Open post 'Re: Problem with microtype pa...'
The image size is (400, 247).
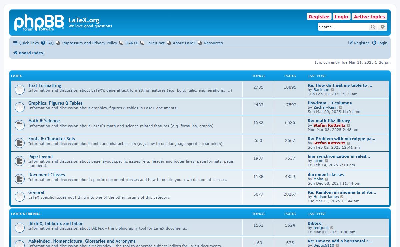click(x=341, y=139)
